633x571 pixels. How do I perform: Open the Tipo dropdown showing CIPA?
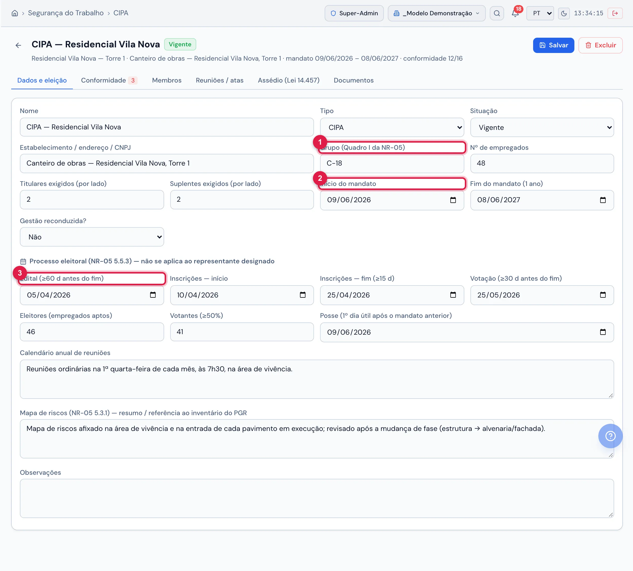(x=392, y=127)
